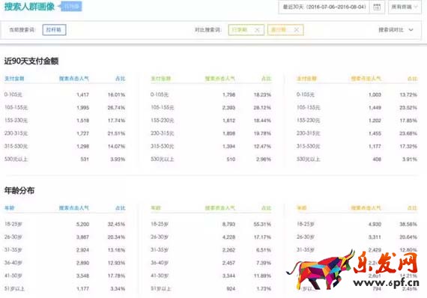Click the value 2,393
The width and height of the screenshot is (427, 298).
[x=228, y=108]
